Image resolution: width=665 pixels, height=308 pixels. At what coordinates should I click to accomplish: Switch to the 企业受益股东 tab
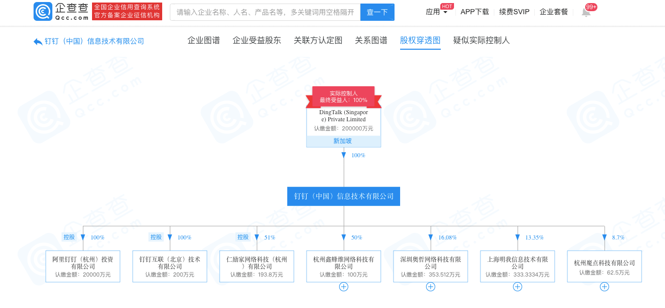[257, 41]
